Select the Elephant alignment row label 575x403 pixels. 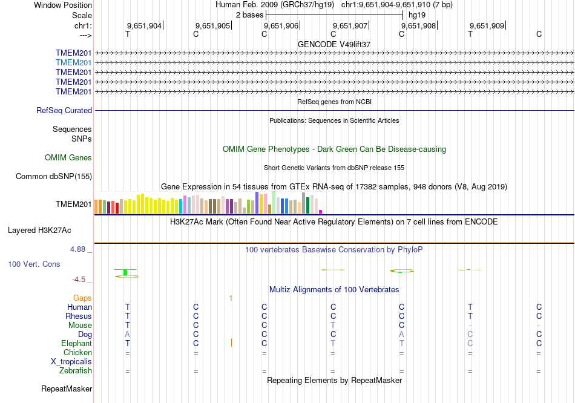pos(76,344)
